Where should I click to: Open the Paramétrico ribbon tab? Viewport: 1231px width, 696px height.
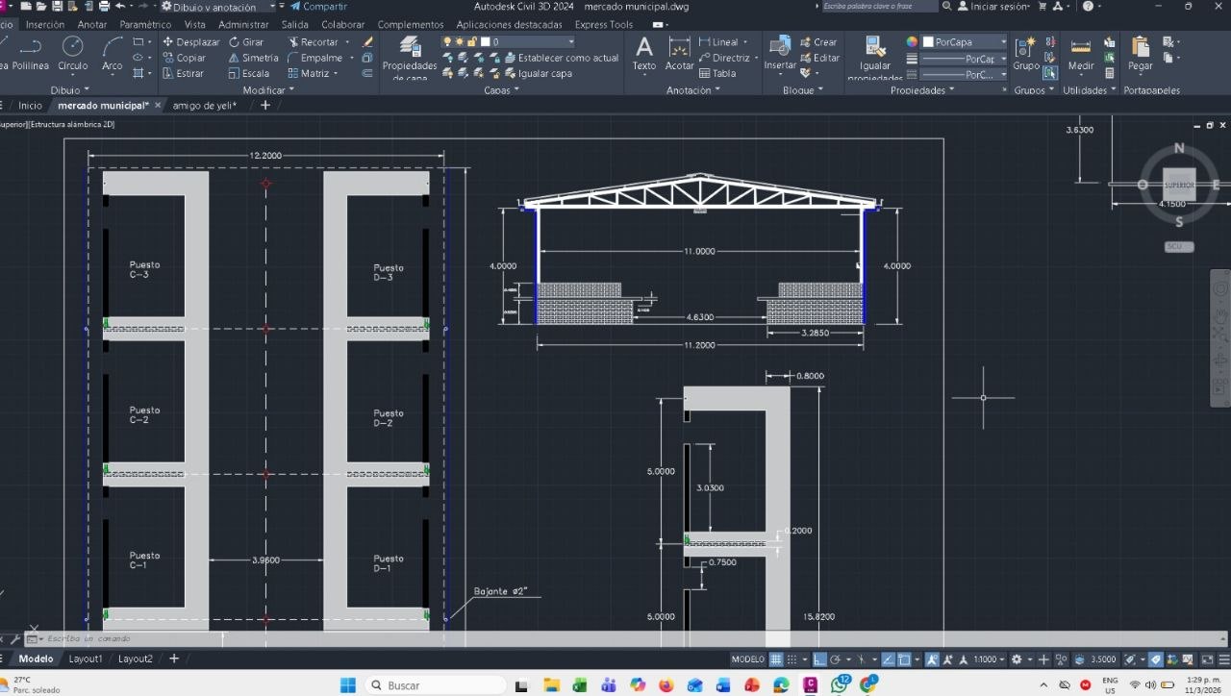coord(146,24)
